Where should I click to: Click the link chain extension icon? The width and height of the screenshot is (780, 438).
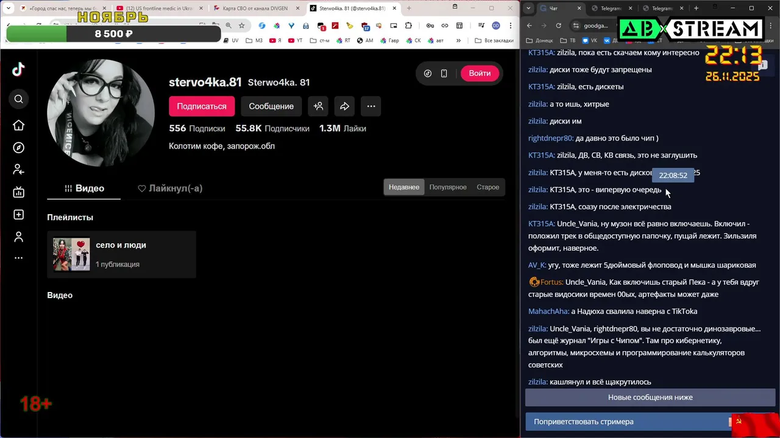pos(445,26)
